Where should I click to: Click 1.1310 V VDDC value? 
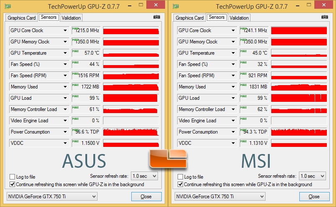point(254,143)
